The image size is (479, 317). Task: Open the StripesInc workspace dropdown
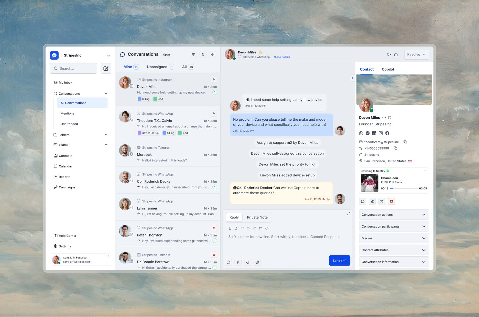tap(108, 55)
